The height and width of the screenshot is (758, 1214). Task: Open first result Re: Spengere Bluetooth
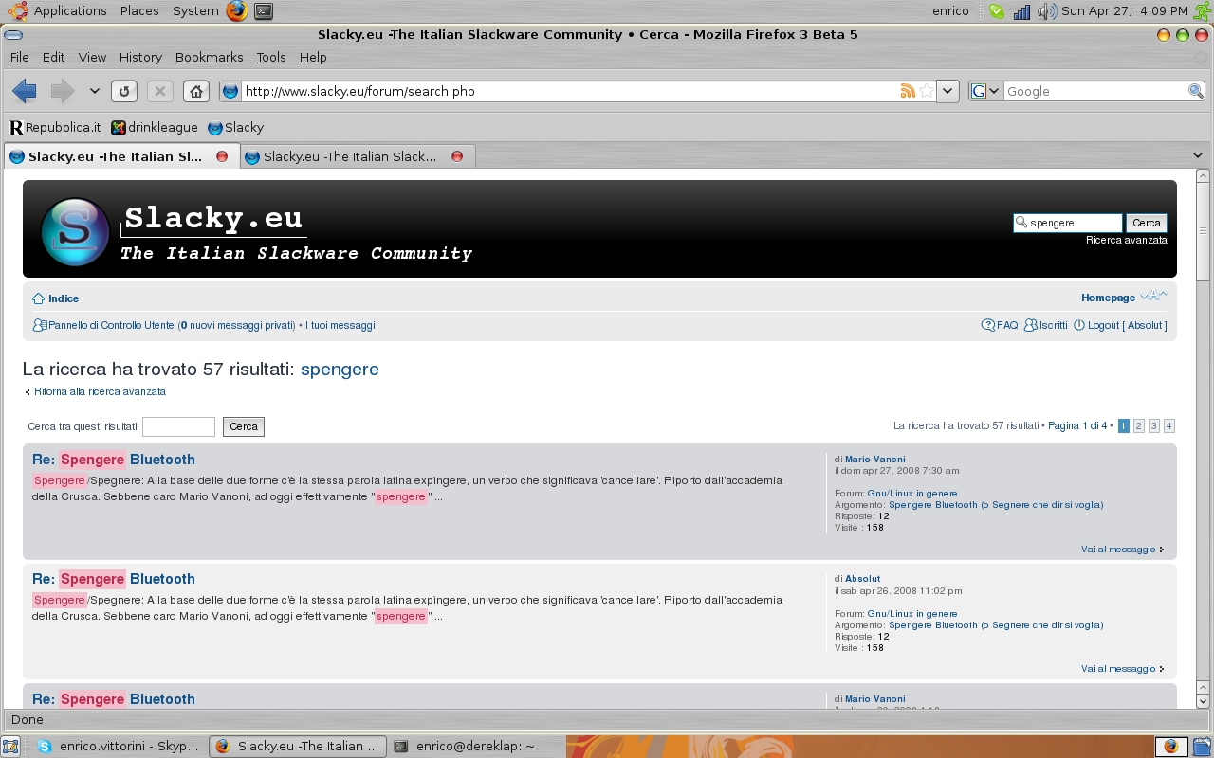coord(114,460)
